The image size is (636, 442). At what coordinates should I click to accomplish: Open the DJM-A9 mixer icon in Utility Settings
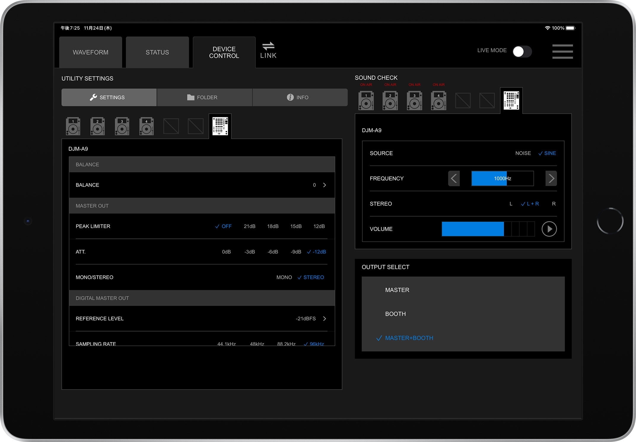(220, 126)
